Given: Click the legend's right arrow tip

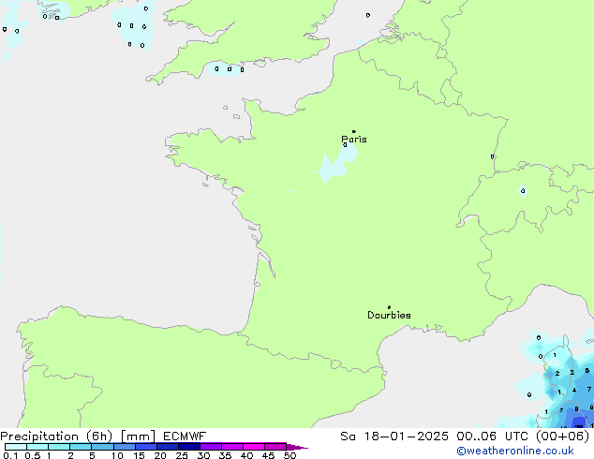Looking at the screenshot, I should tap(304, 448).
